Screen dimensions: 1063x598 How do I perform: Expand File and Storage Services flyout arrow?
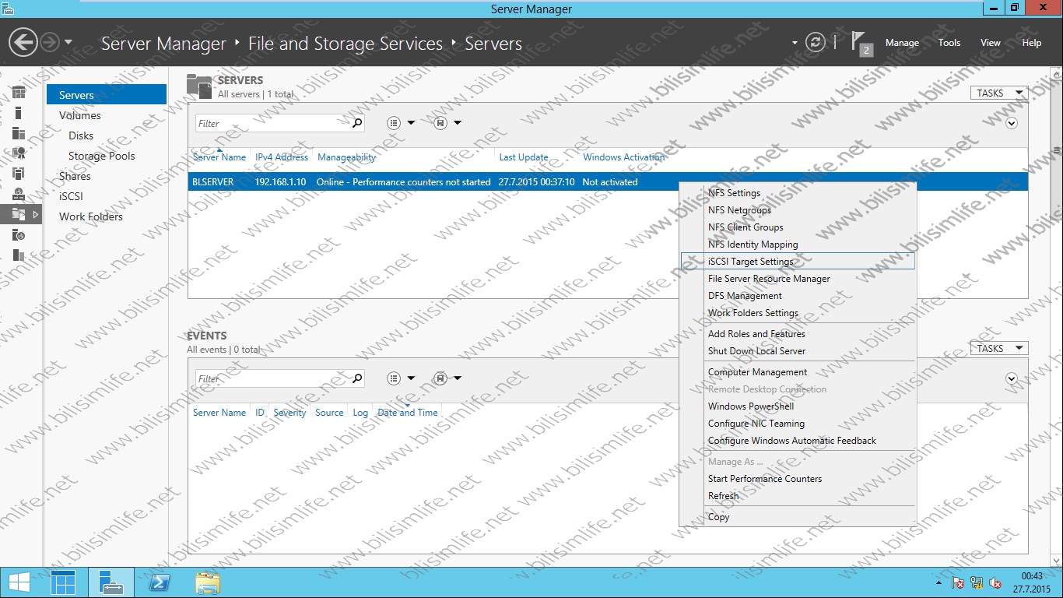tap(35, 214)
